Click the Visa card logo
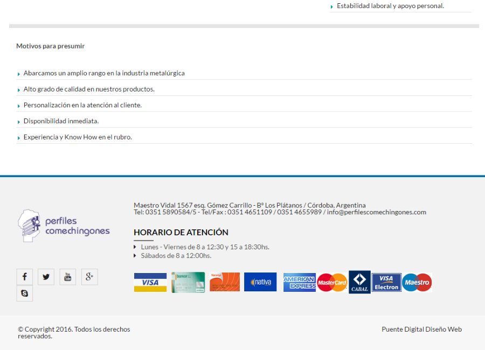The image size is (485, 350). (x=150, y=282)
